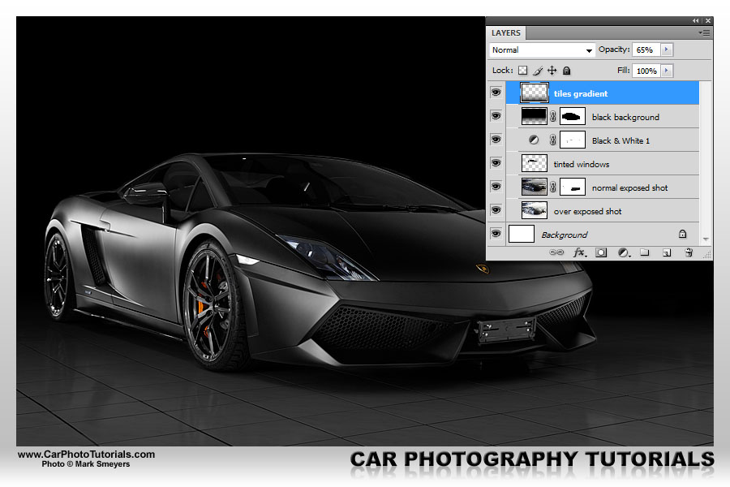
Task: Select the Black & White 1 layer mask
Action: [x=572, y=140]
